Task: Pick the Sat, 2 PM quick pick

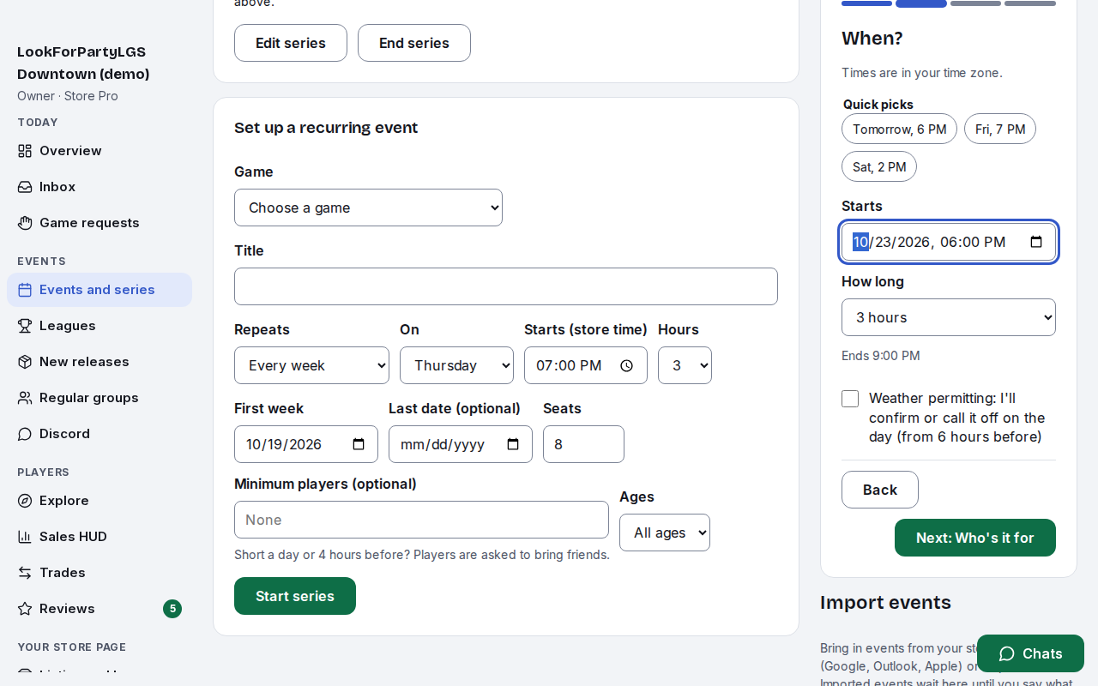Action: click(x=879, y=166)
